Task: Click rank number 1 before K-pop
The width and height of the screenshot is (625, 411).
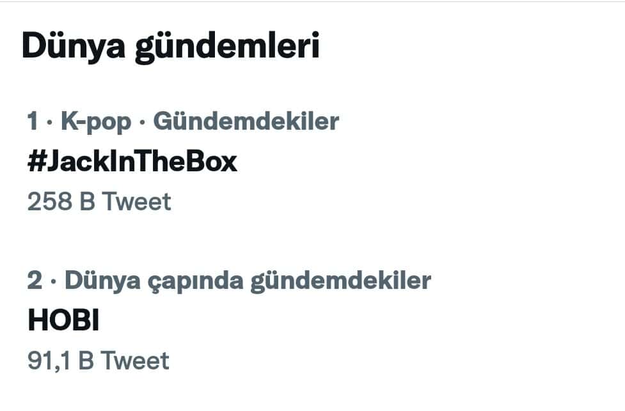Action: [x=33, y=121]
